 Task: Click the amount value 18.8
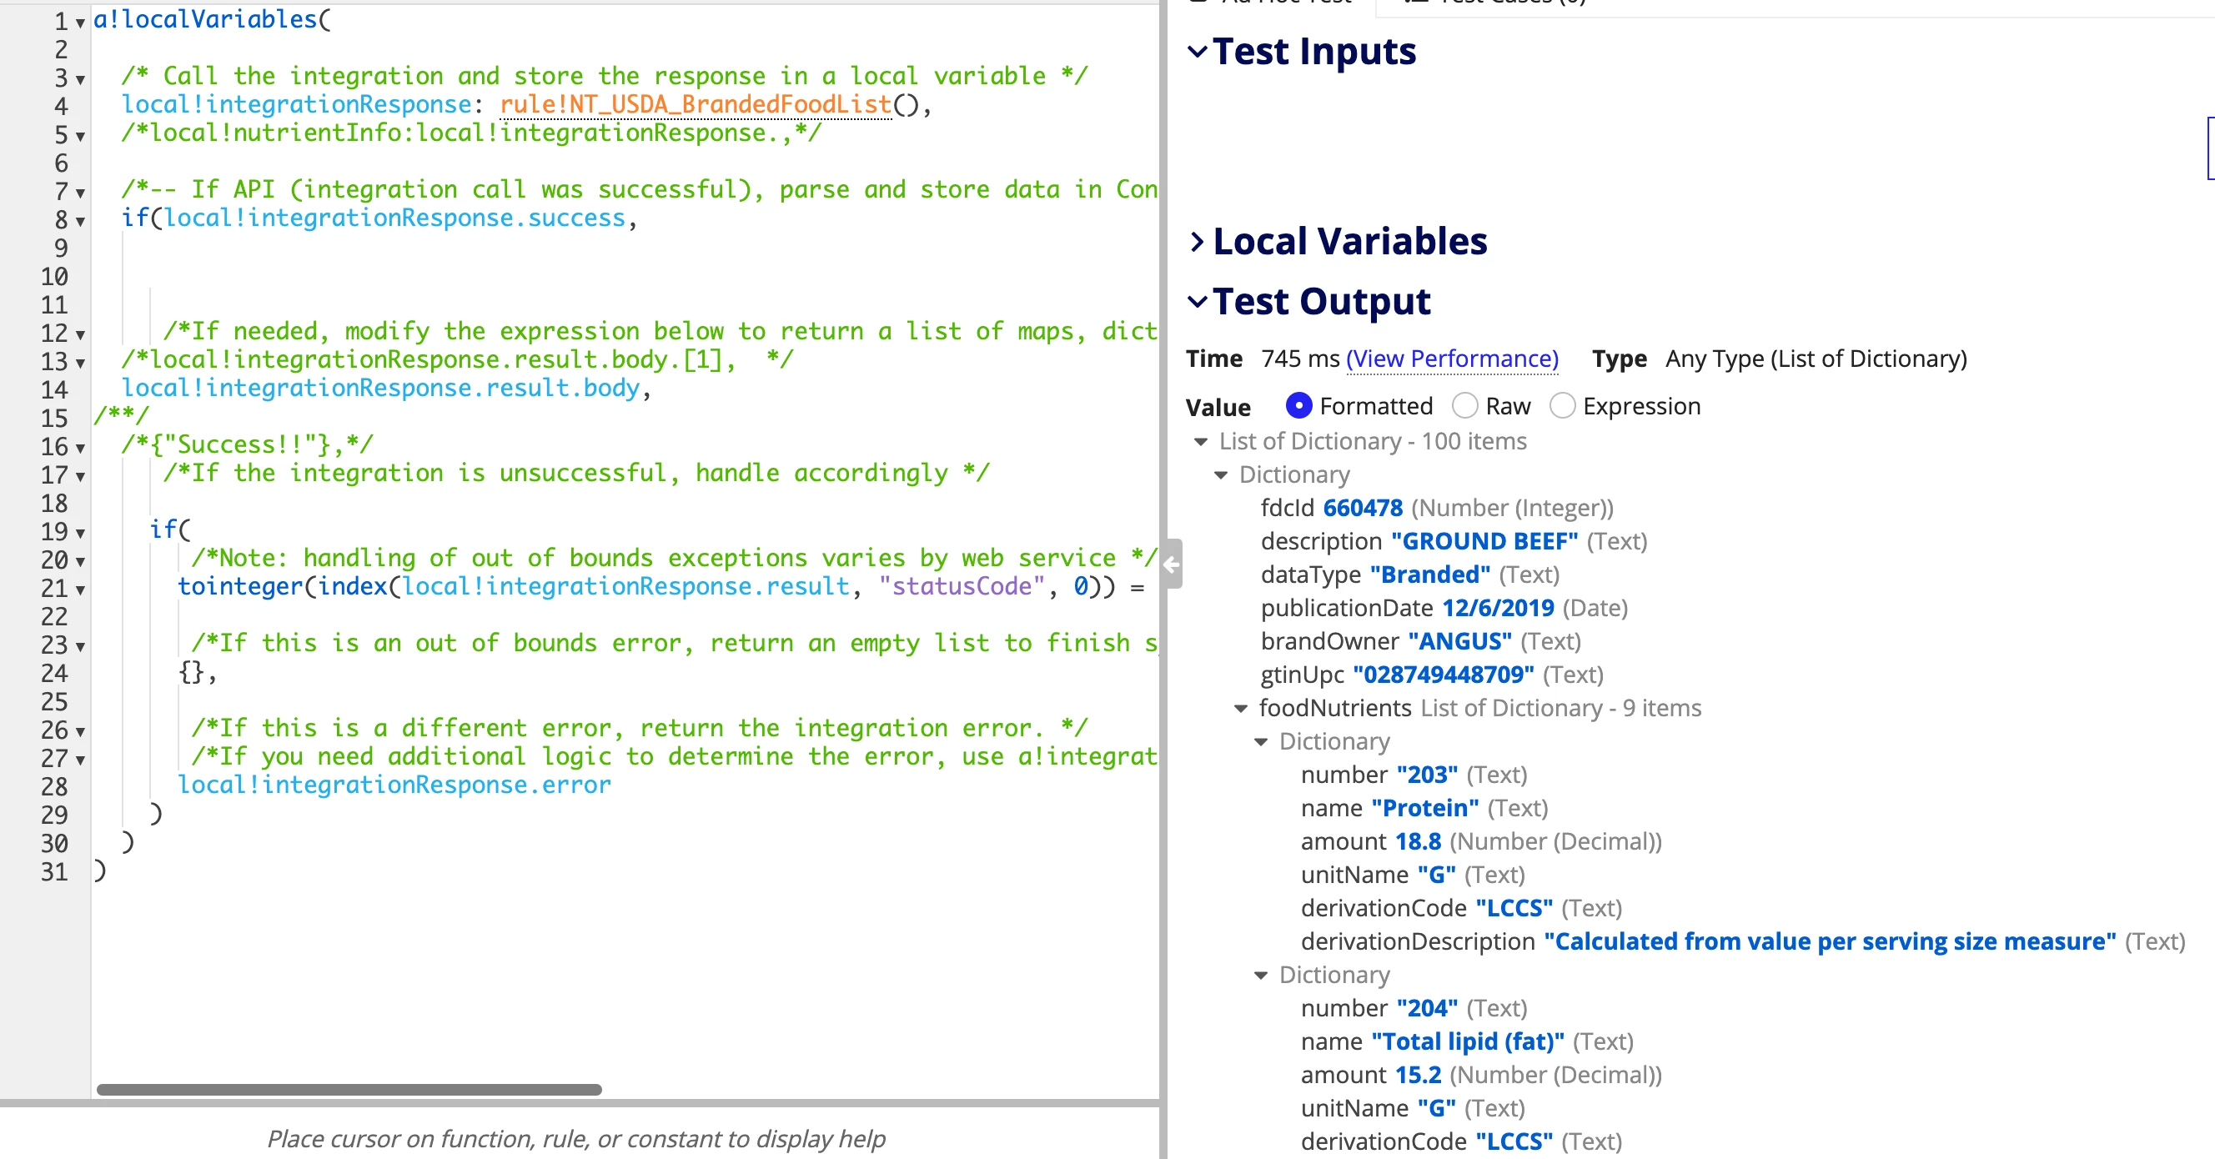(1418, 842)
